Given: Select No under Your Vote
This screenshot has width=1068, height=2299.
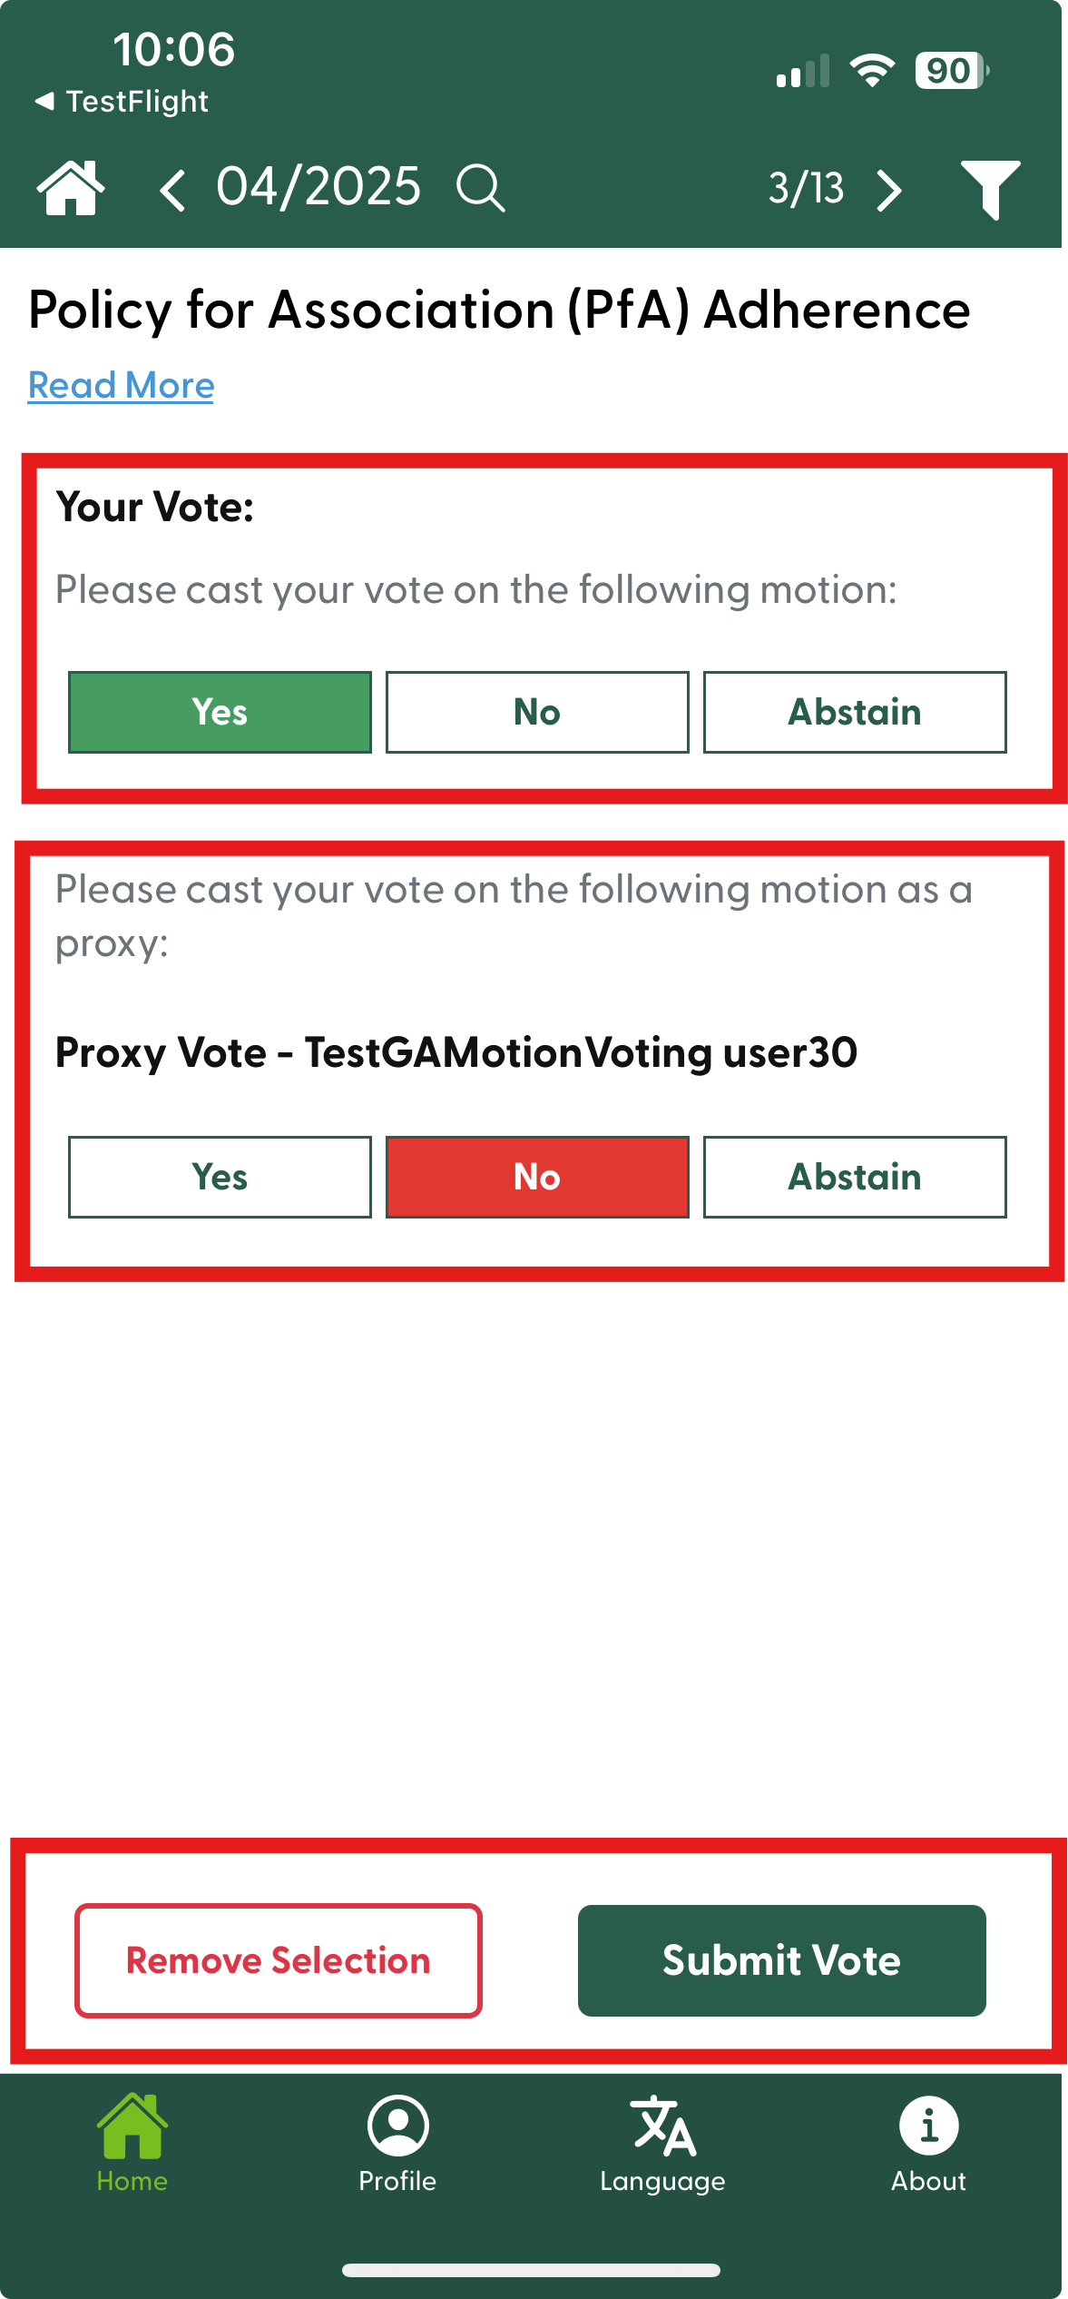Looking at the screenshot, I should [x=537, y=712].
